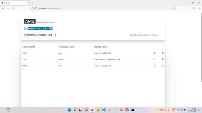The height and width of the screenshot is (113, 202).
Task: Edit John's entry with the pencil icon
Action: coord(154,53)
